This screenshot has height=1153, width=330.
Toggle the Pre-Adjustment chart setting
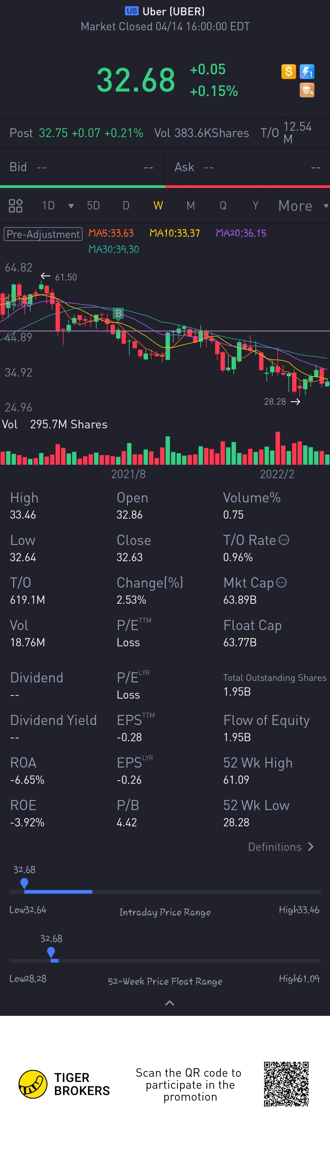pyautogui.click(x=43, y=234)
